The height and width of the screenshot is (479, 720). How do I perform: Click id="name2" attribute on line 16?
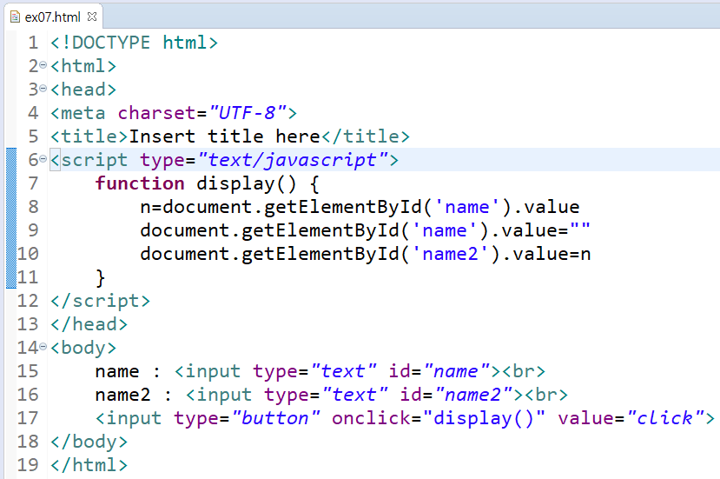point(457,395)
